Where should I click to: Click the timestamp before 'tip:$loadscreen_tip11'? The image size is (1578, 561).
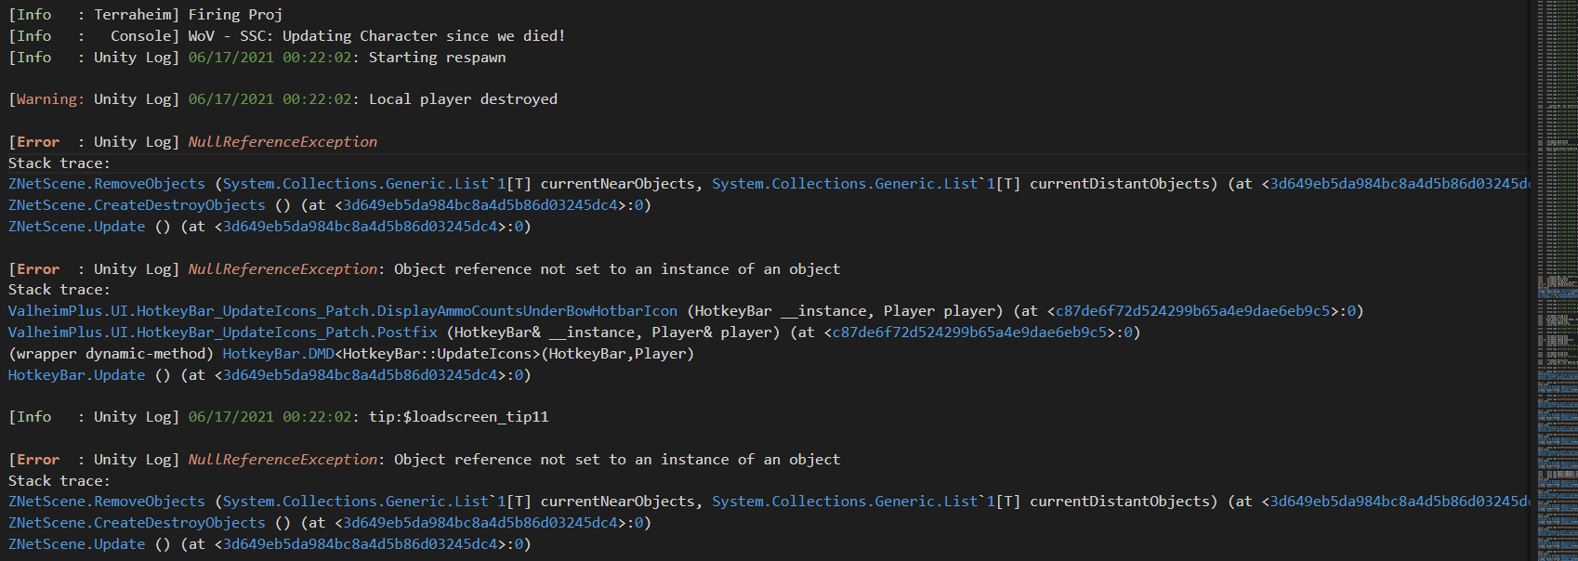pyautogui.click(x=270, y=417)
